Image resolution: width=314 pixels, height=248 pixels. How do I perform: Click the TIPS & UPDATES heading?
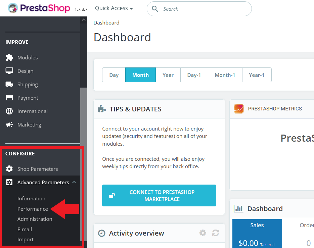tap(135, 109)
